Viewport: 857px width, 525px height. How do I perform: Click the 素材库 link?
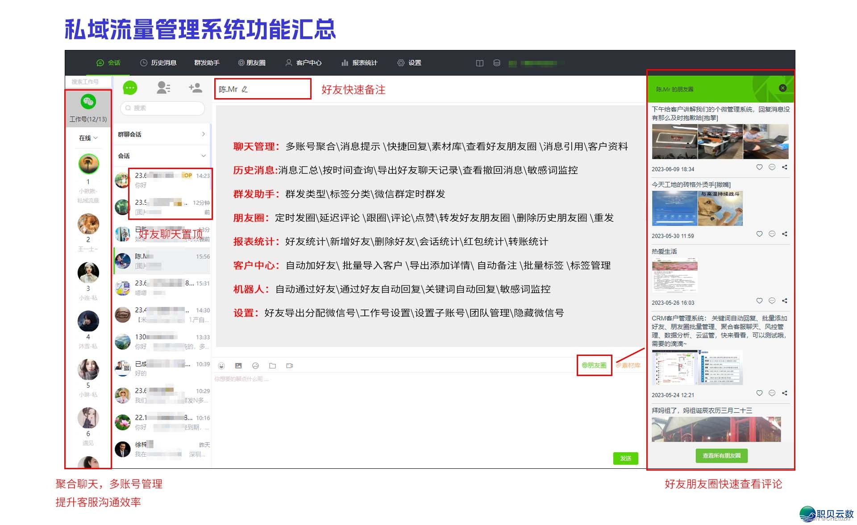pyautogui.click(x=629, y=365)
